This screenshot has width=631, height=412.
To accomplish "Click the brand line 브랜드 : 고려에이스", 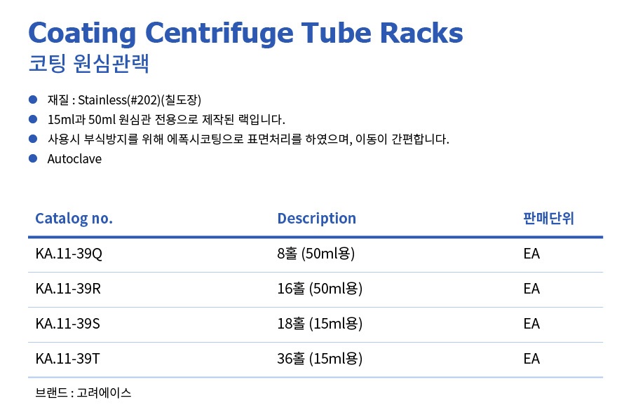I will pos(83,393).
